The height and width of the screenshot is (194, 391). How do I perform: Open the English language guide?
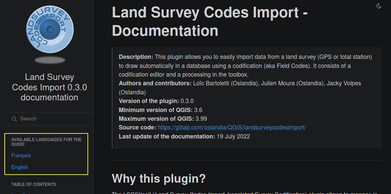[20, 167]
